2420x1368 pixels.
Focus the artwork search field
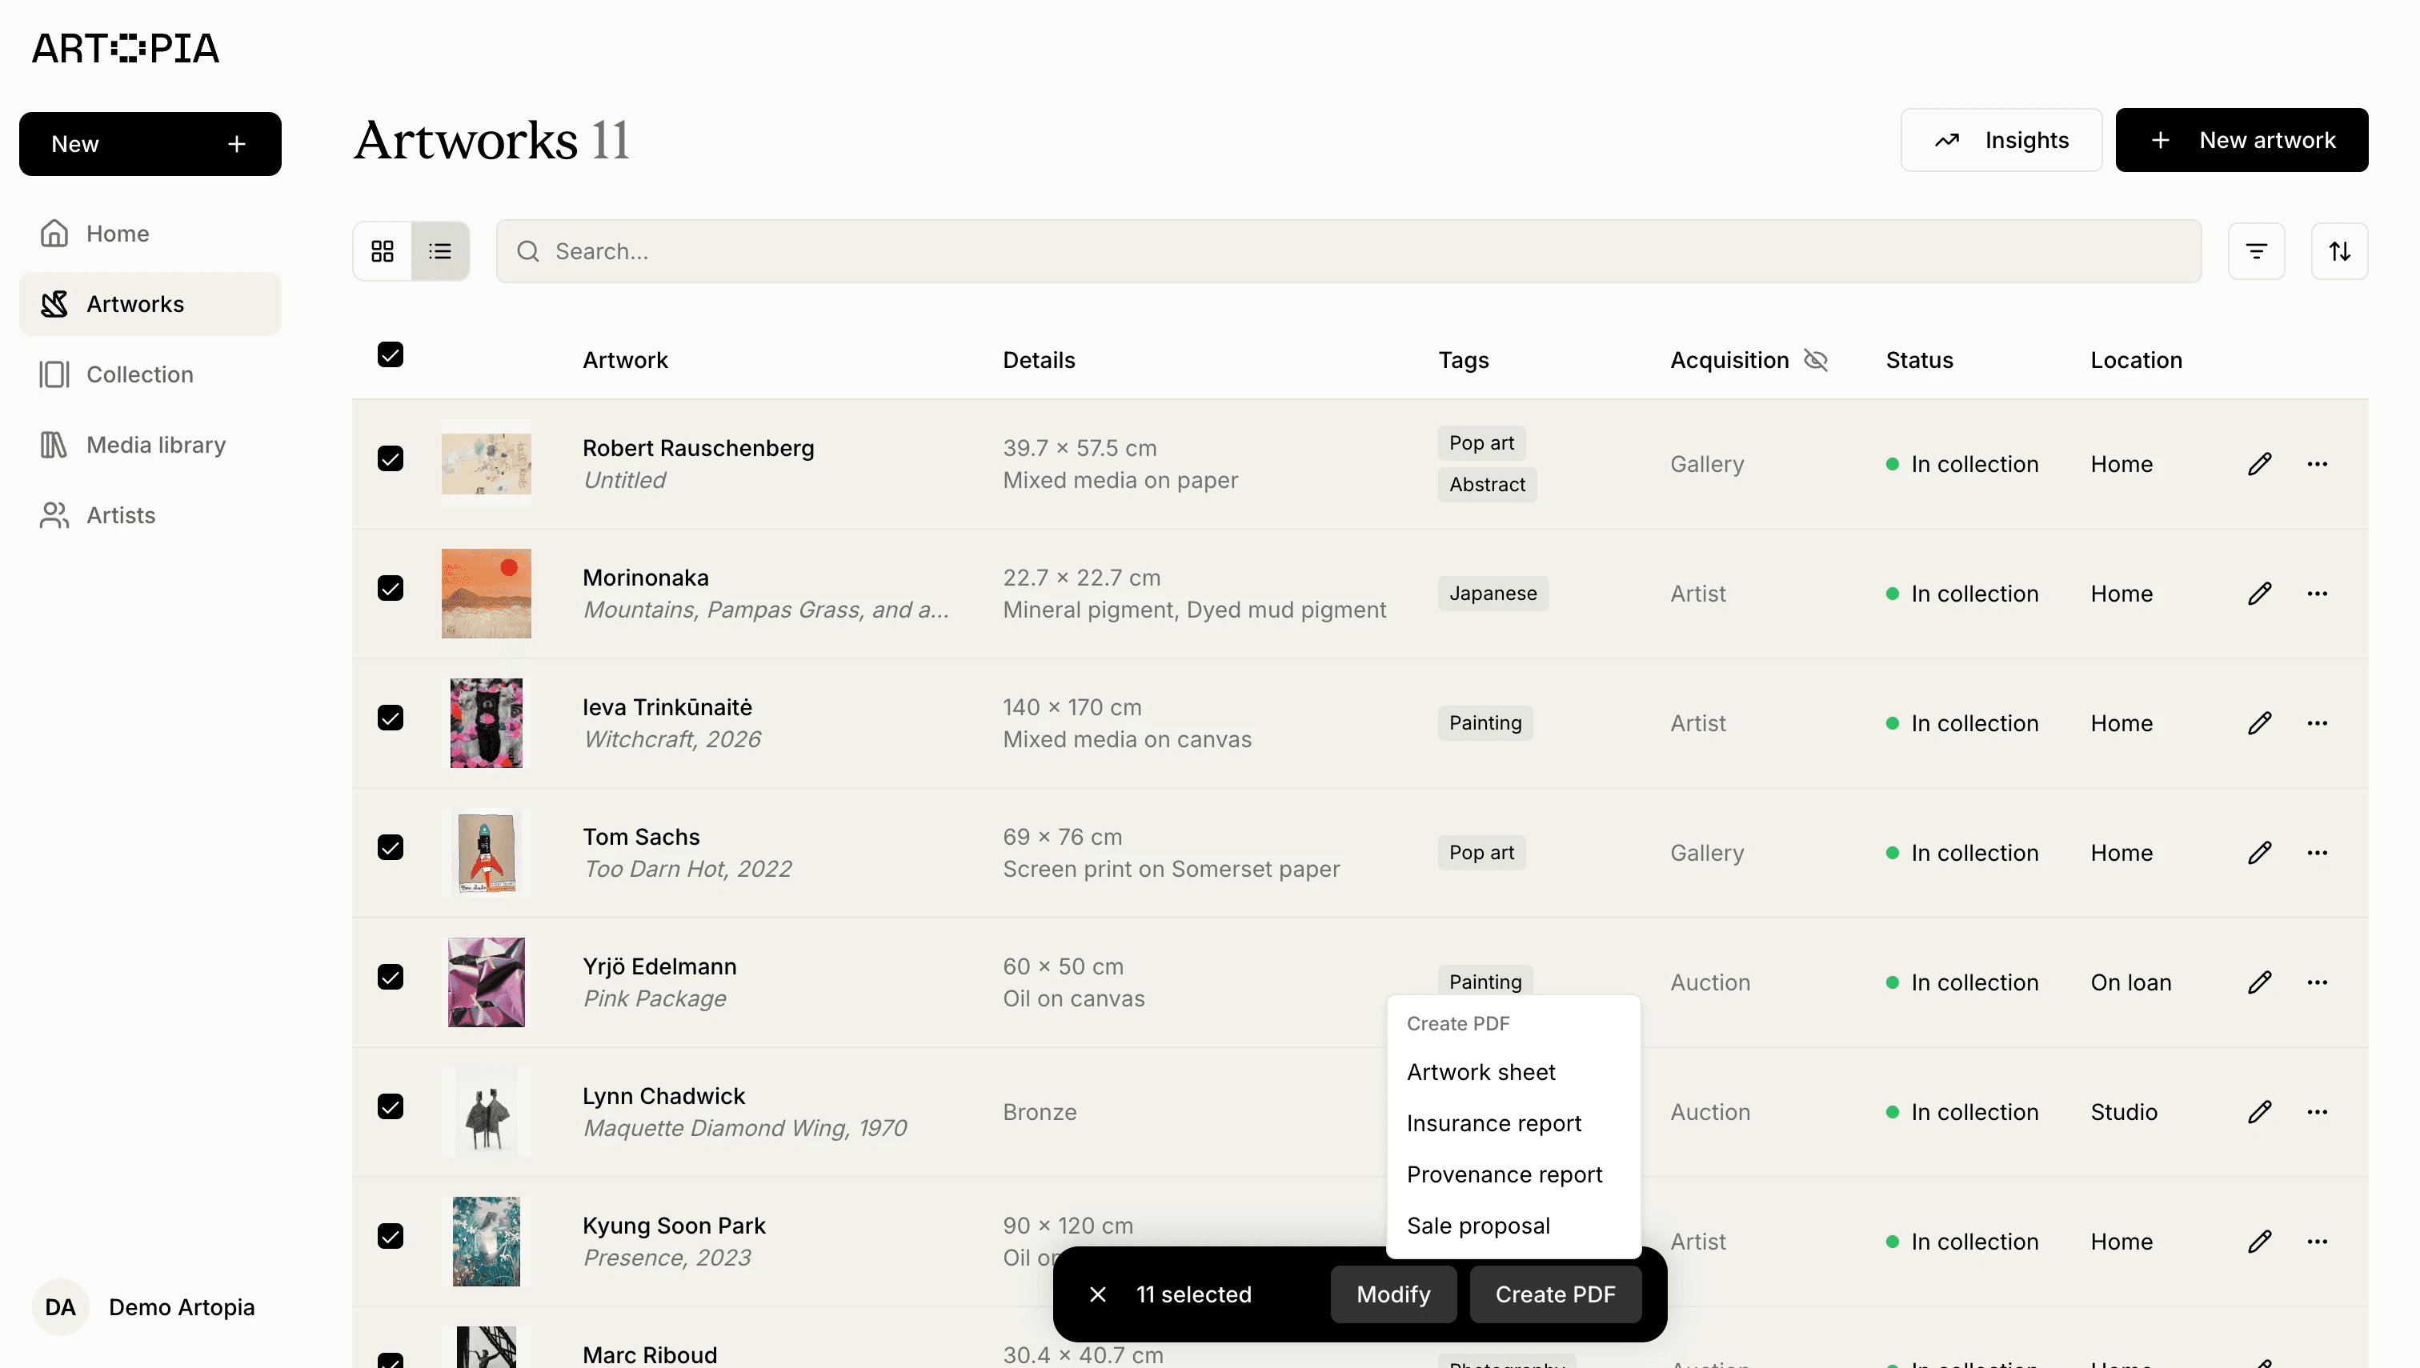pos(1348,251)
